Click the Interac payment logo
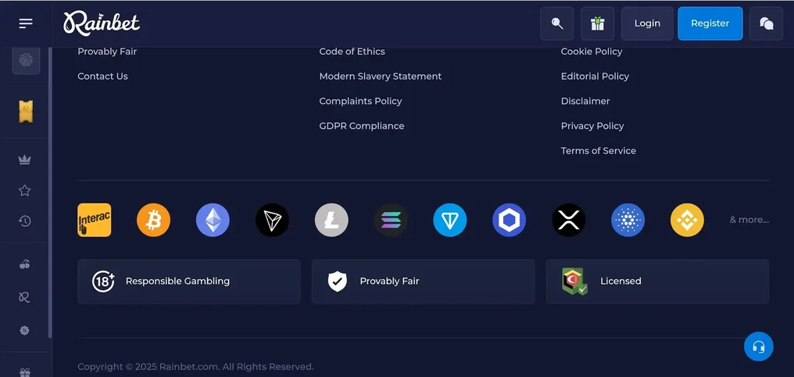The width and height of the screenshot is (794, 377). (94, 220)
